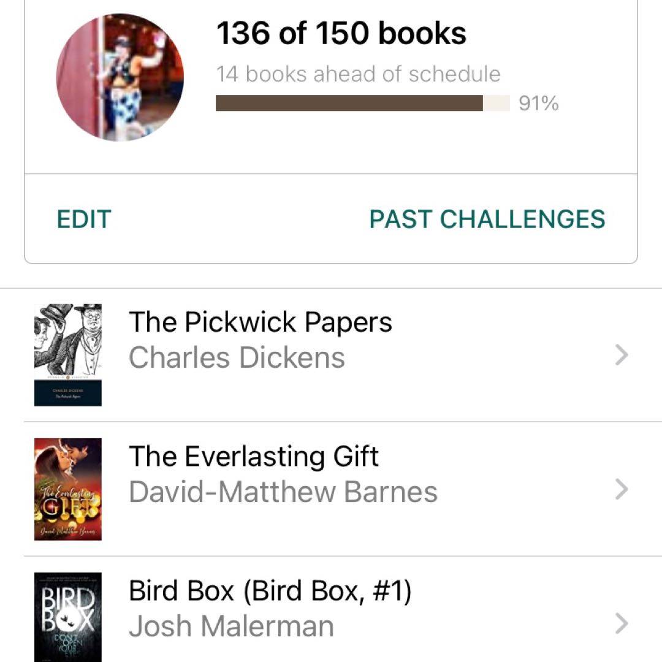Expand the Pickwick Papers row chevron

622,355
